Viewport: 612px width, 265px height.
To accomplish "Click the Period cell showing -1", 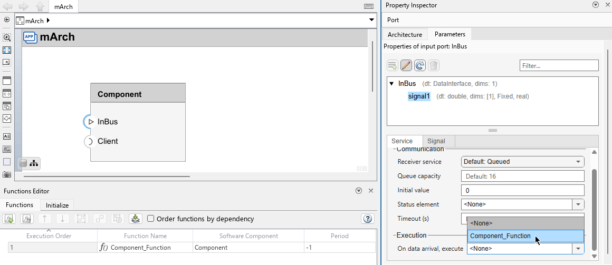I will pos(340,248).
